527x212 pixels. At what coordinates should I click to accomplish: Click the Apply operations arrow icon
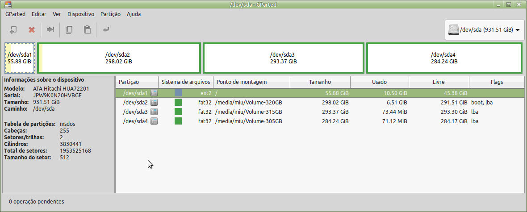[106, 30]
